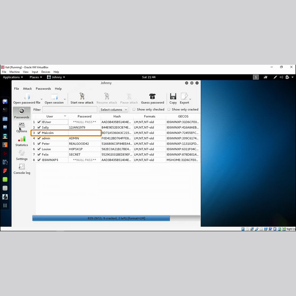Open Statistics sidebar panel
Viewport: 296px width, 296px height.
(x=22, y=141)
